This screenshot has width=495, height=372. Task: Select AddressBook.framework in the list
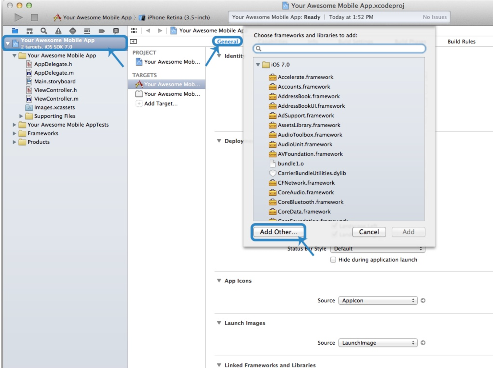tap(309, 96)
